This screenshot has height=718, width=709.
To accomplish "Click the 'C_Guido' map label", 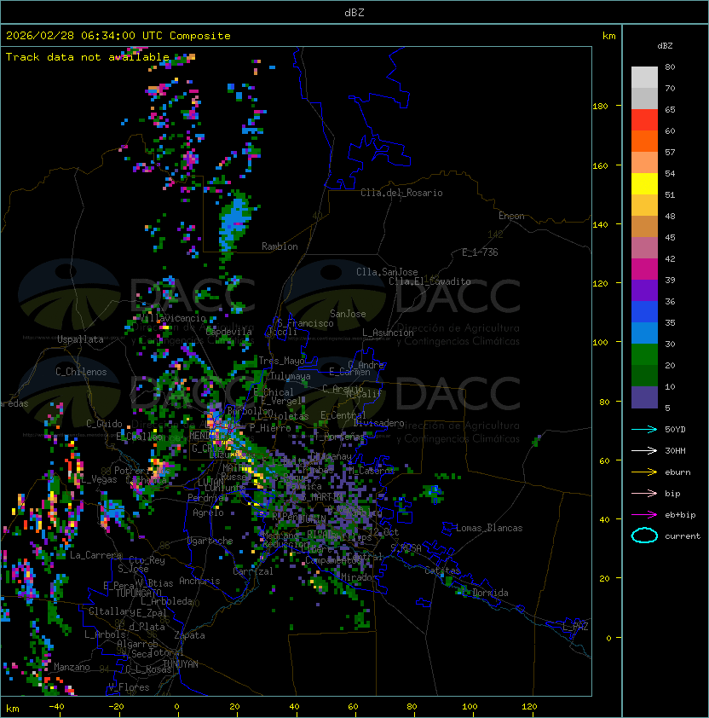I will (104, 424).
